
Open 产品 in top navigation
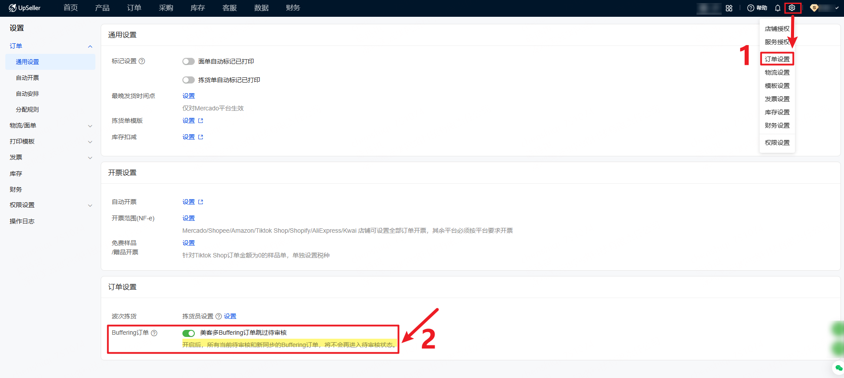[102, 8]
